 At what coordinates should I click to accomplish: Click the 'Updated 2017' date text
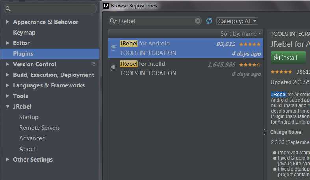click(x=290, y=82)
